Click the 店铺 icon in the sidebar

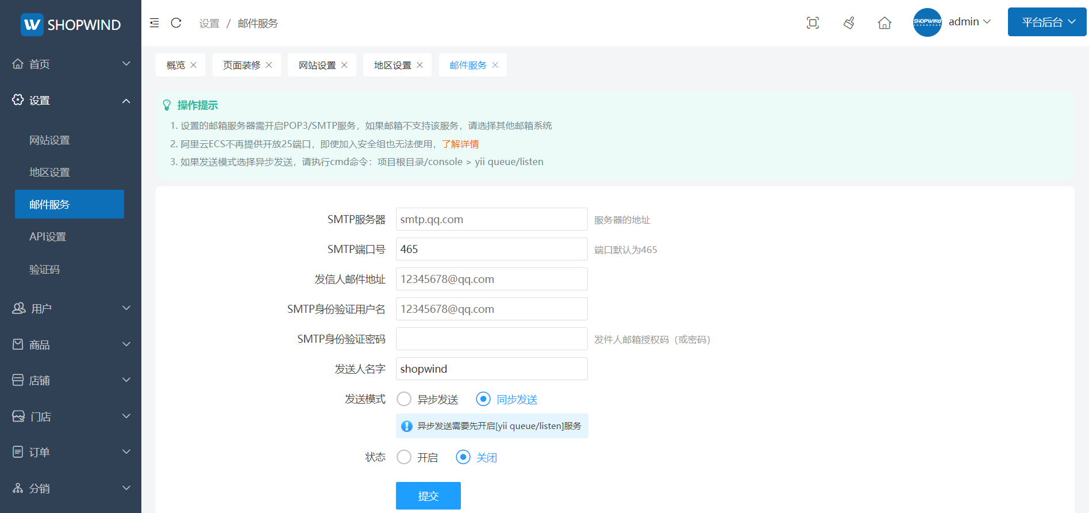18,380
